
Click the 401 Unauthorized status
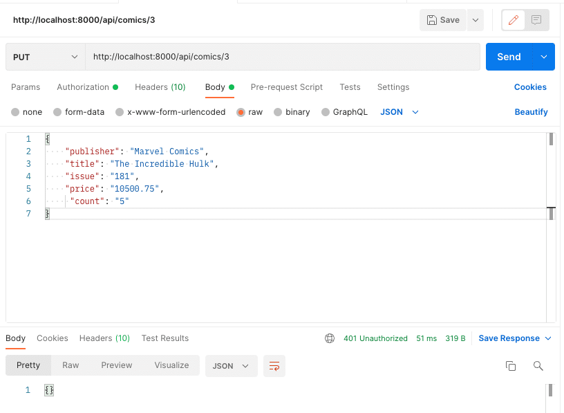click(x=375, y=338)
